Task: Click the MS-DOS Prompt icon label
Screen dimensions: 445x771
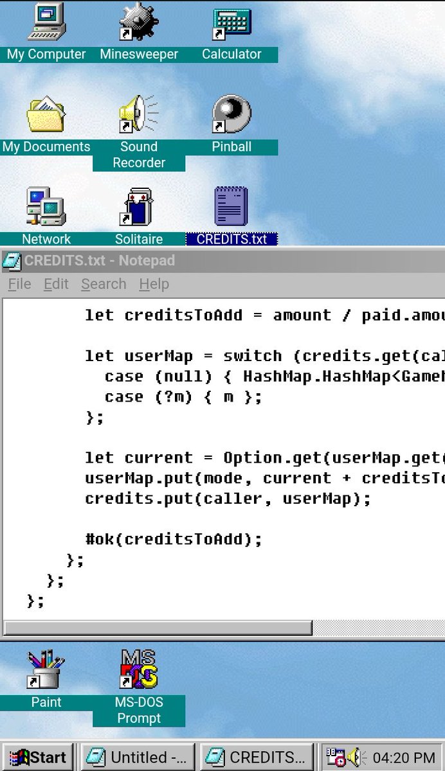Action: point(139,711)
